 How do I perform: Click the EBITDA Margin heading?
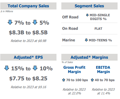coord(103,70)
